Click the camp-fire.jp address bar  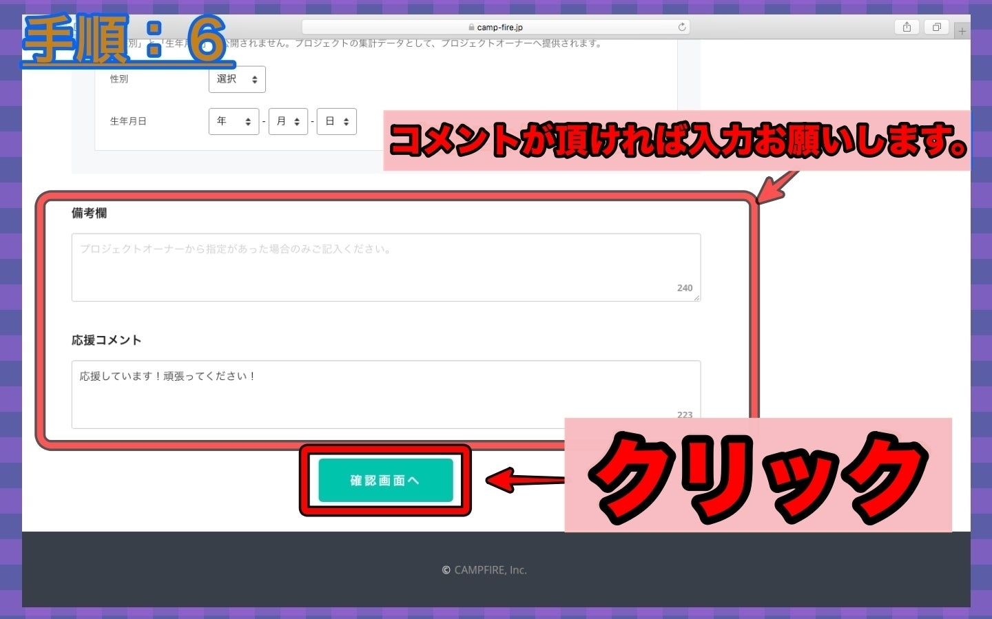pyautogui.click(x=496, y=27)
